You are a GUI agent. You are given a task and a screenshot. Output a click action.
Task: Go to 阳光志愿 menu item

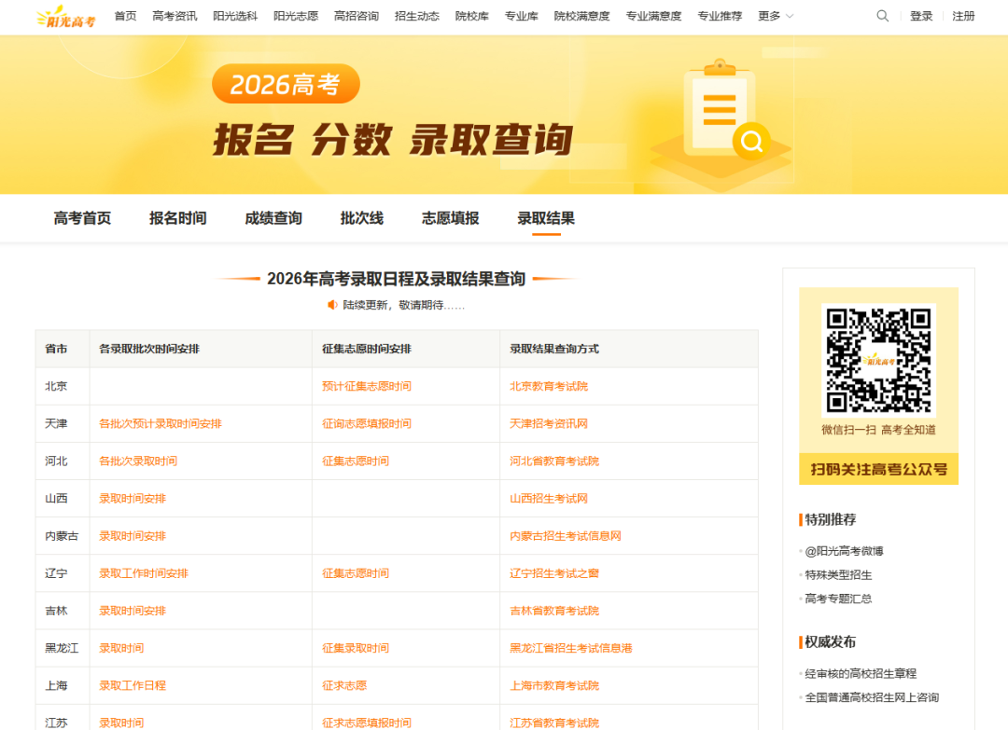296,16
